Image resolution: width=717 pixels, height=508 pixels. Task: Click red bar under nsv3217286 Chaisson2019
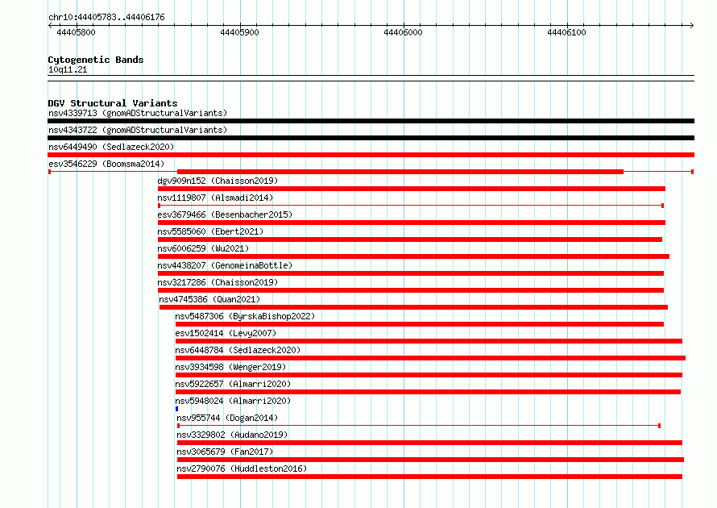click(411, 290)
